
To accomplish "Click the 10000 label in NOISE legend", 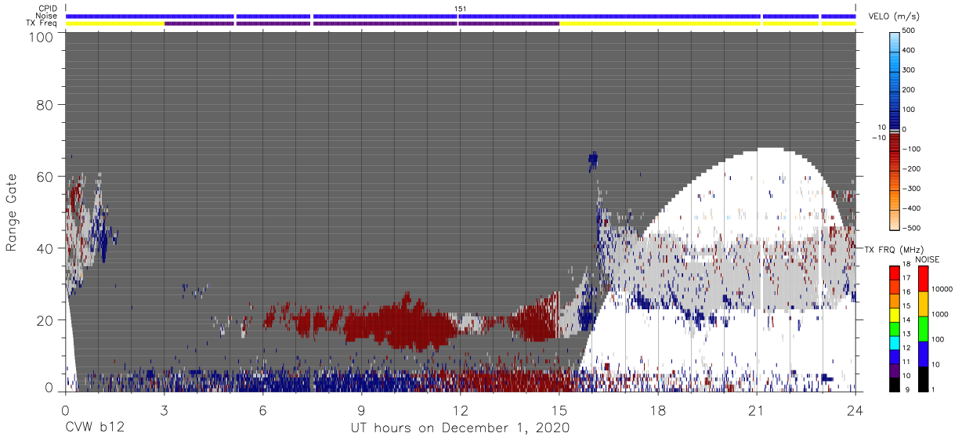I will 942,291.
